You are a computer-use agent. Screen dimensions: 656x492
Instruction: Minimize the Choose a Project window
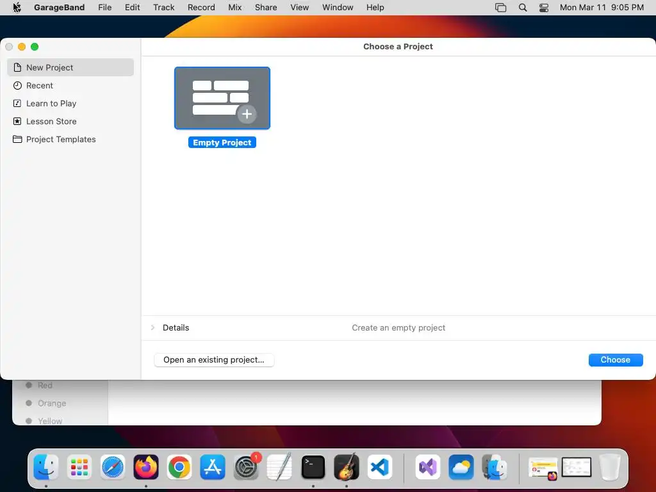coord(22,47)
